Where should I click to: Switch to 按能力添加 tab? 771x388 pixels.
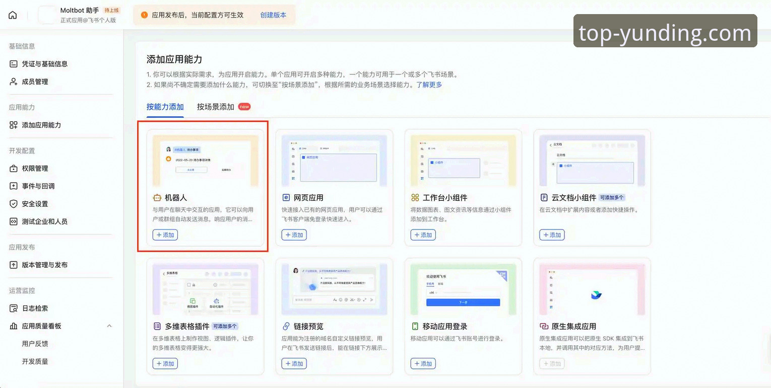point(165,107)
